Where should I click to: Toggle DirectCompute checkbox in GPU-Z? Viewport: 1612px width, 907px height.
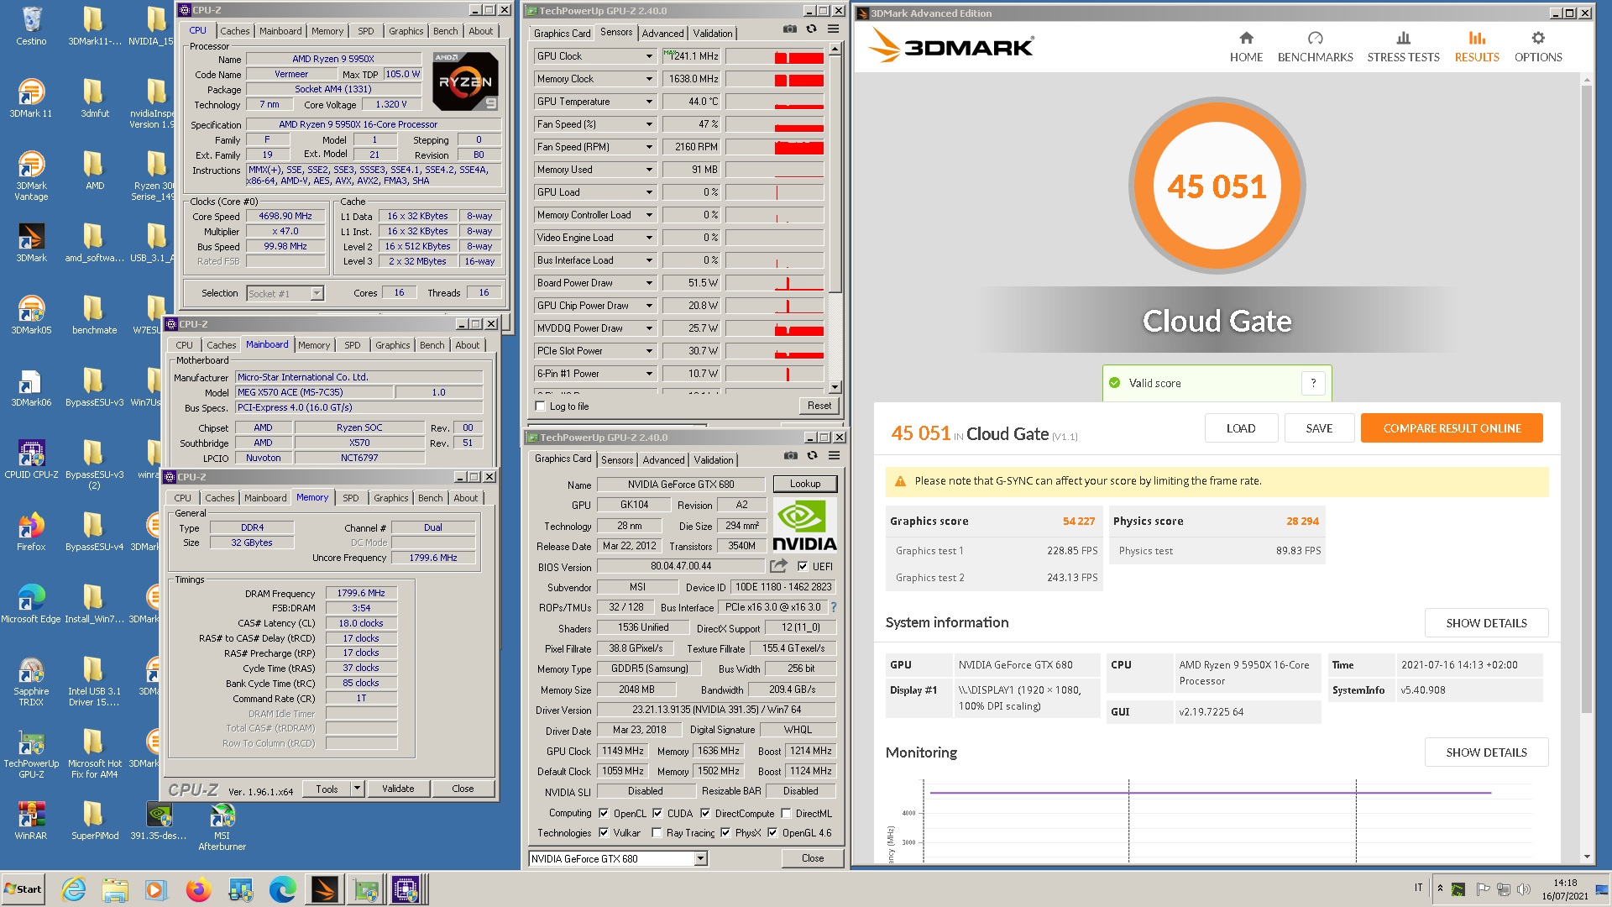click(704, 813)
